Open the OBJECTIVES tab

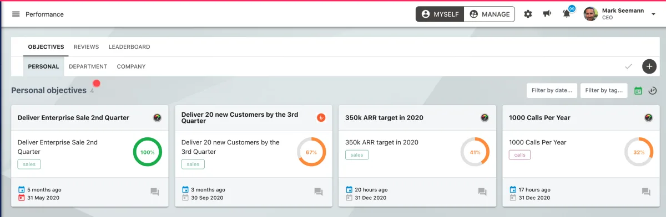point(46,47)
